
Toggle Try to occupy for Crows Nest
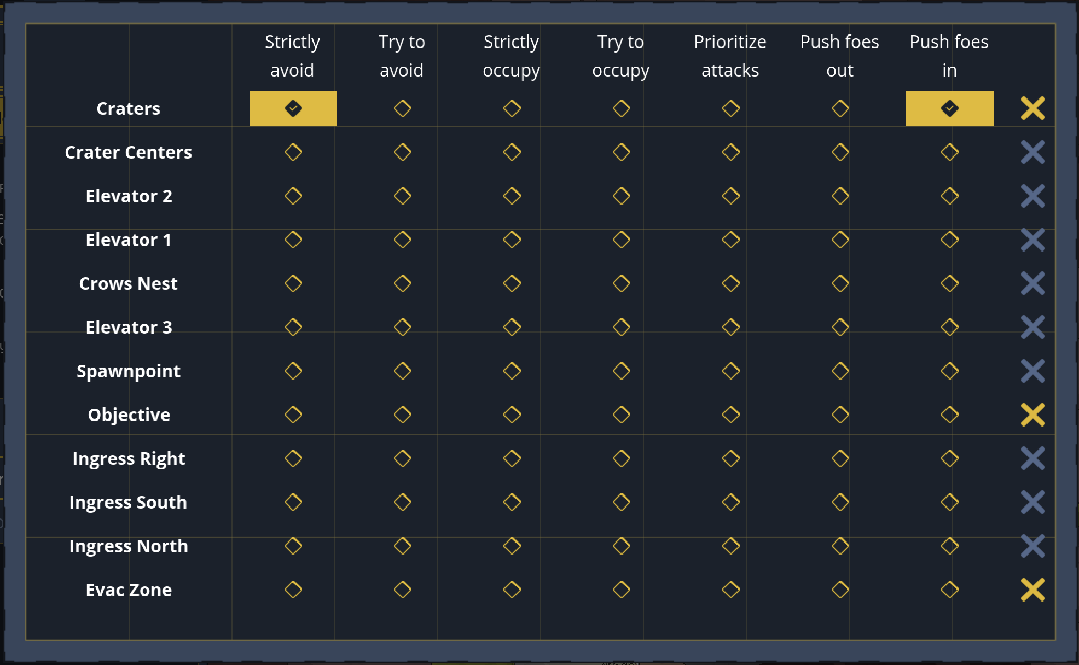click(622, 283)
